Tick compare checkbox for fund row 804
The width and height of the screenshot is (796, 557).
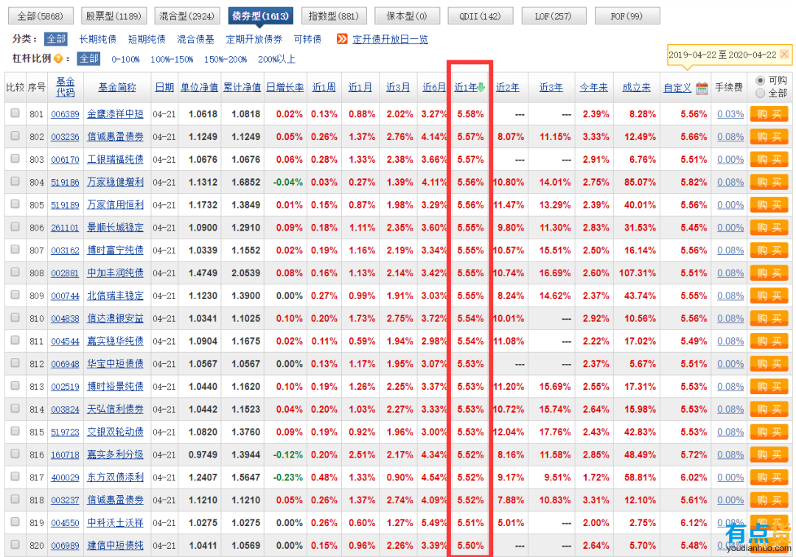point(15,181)
